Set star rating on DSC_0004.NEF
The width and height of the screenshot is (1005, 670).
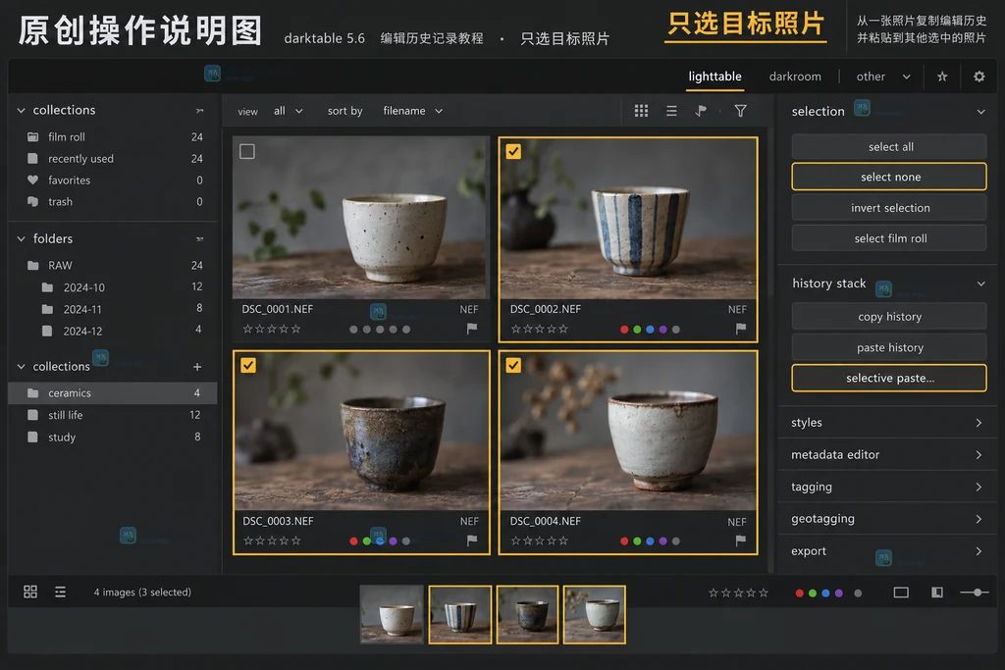coord(539,540)
